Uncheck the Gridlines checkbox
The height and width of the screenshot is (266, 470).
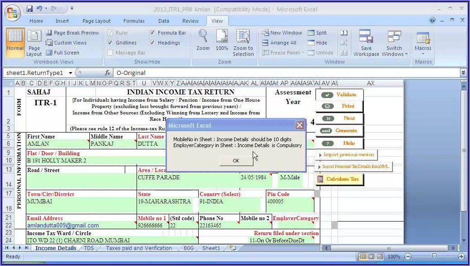[x=110, y=43]
